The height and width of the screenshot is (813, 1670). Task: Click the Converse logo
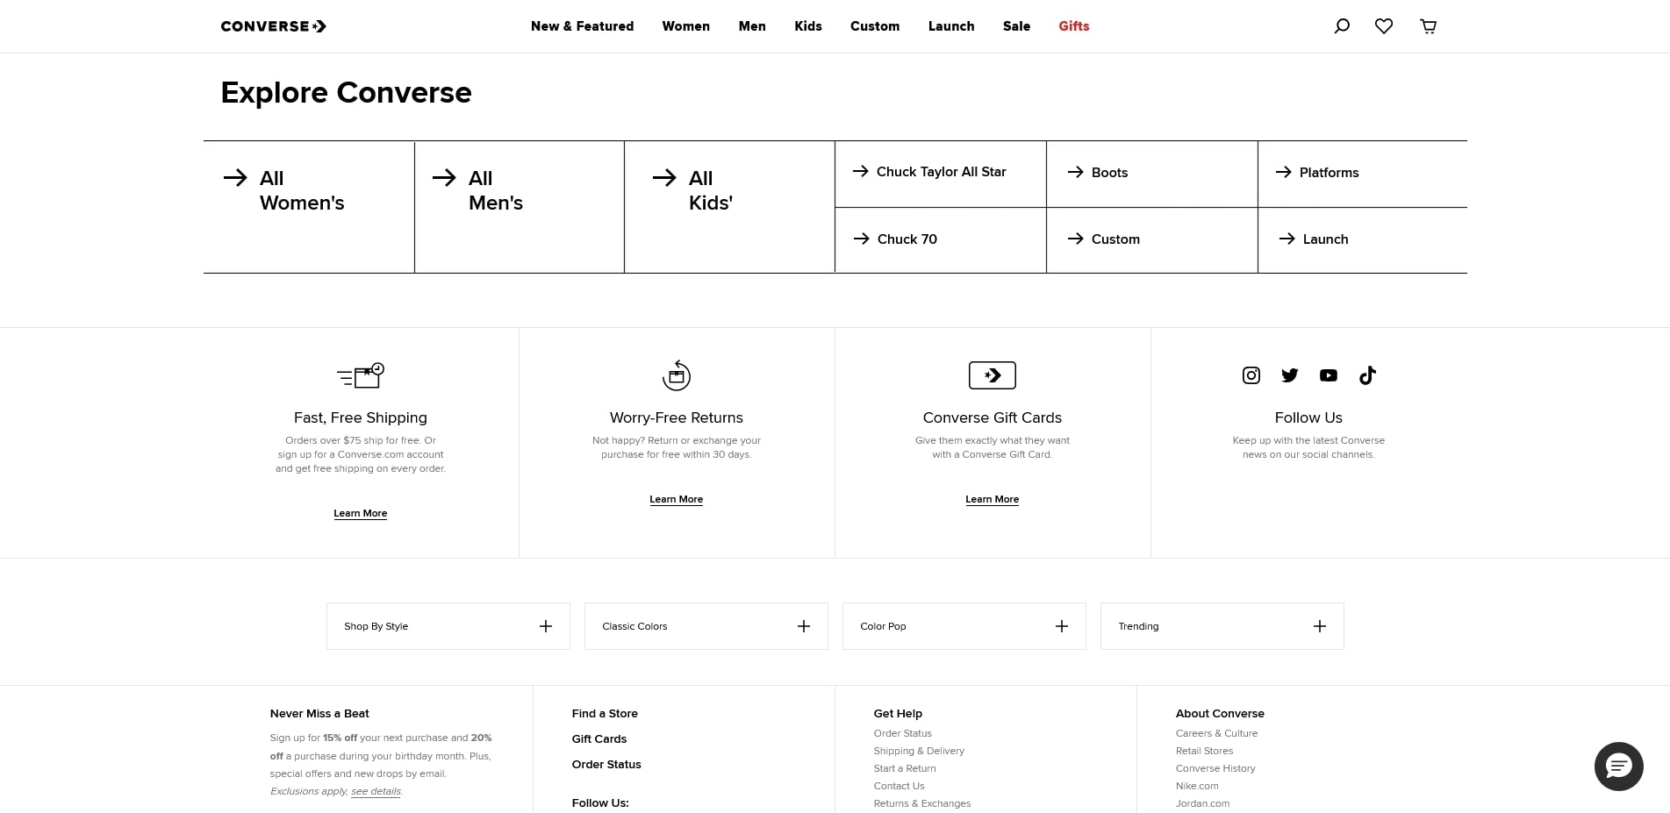point(274,26)
